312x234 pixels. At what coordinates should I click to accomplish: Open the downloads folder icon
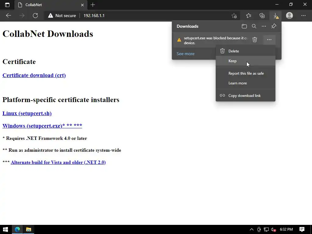(x=244, y=26)
